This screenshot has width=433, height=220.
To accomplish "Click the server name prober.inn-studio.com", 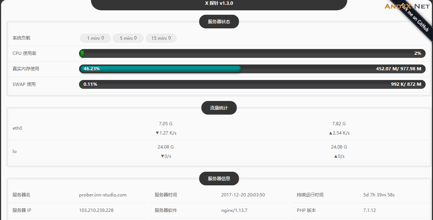I will click(103, 195).
